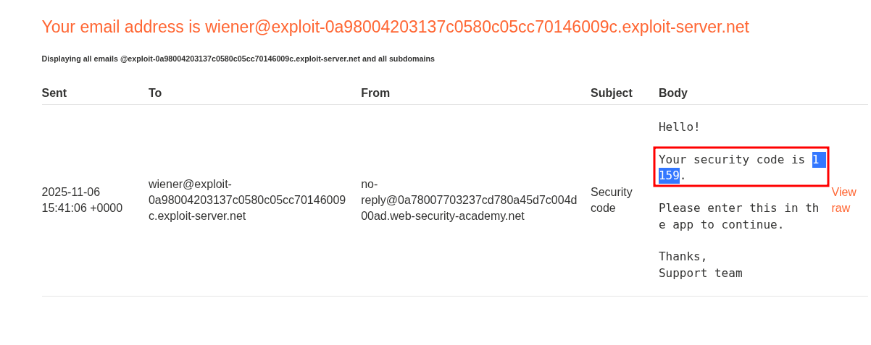The image size is (871, 345).
Task: Click the orange wiener@exploit address in the heading
Action: (477, 27)
